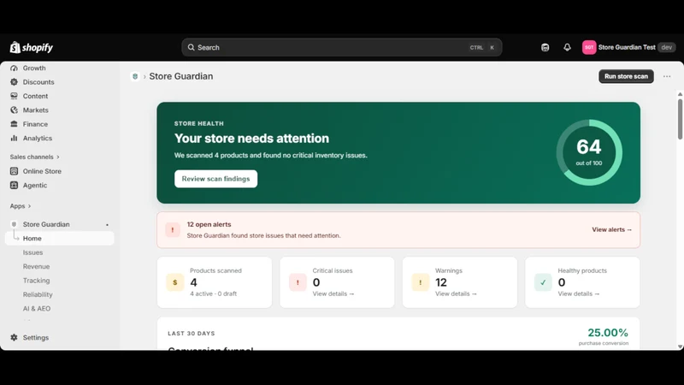View details for Healthy products
This screenshot has height=385, width=684.
point(579,293)
